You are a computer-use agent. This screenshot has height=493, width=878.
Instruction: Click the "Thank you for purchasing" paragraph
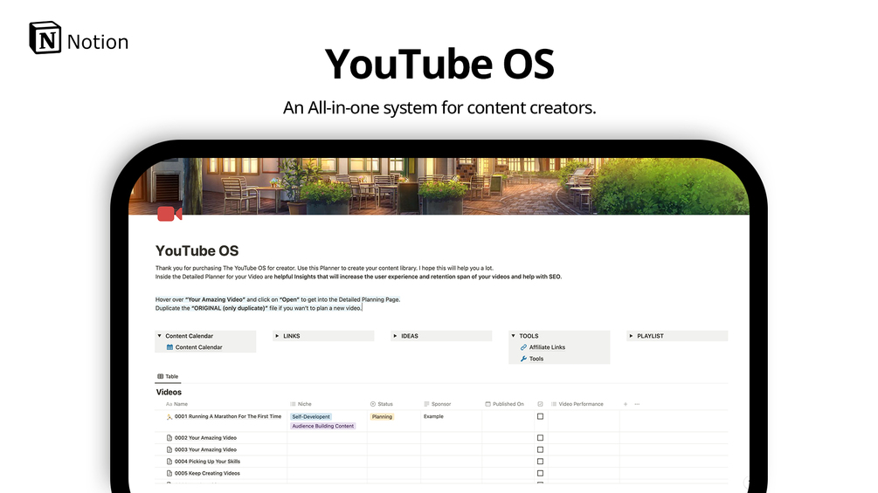(324, 268)
